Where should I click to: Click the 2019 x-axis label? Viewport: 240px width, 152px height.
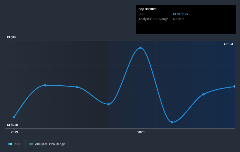[14, 132]
